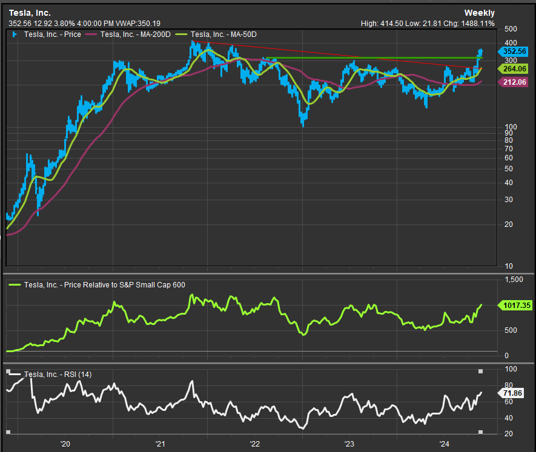Click the magenta 212.06 MA-200D value tag
Screen dimensions: 536x452
pos(513,82)
